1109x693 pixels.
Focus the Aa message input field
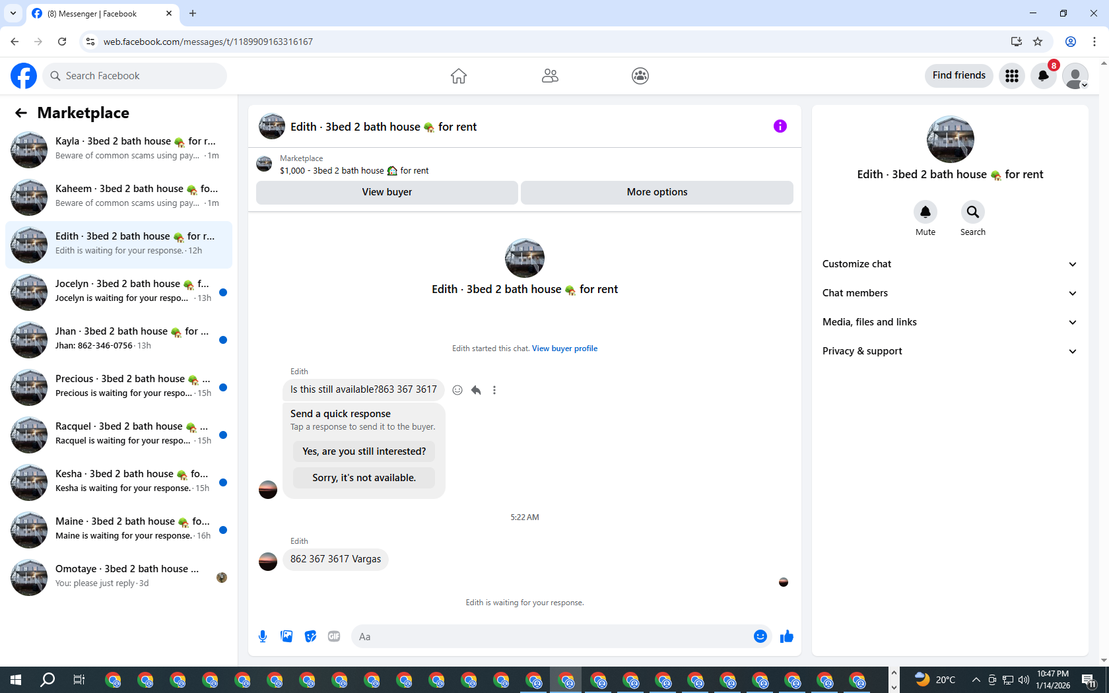(551, 636)
